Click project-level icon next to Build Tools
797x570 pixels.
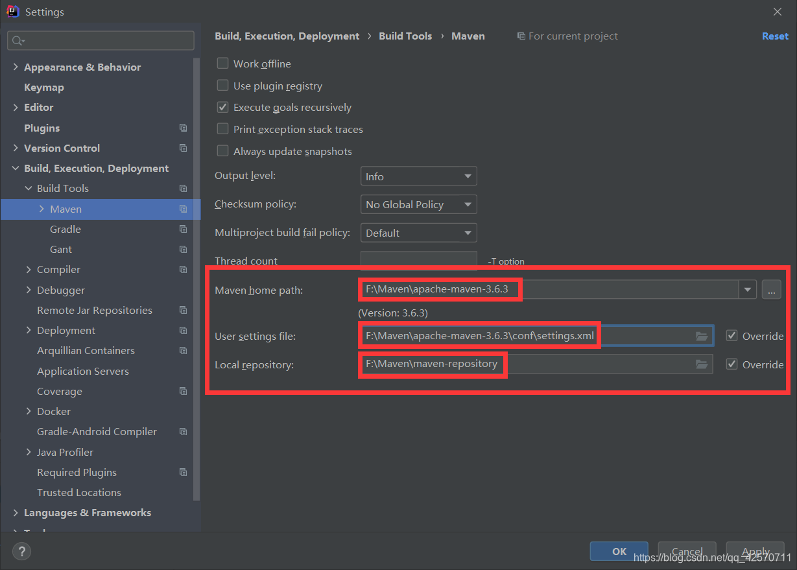[x=184, y=188]
